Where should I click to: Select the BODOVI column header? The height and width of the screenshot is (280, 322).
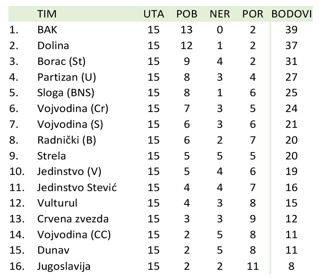pos(291,14)
